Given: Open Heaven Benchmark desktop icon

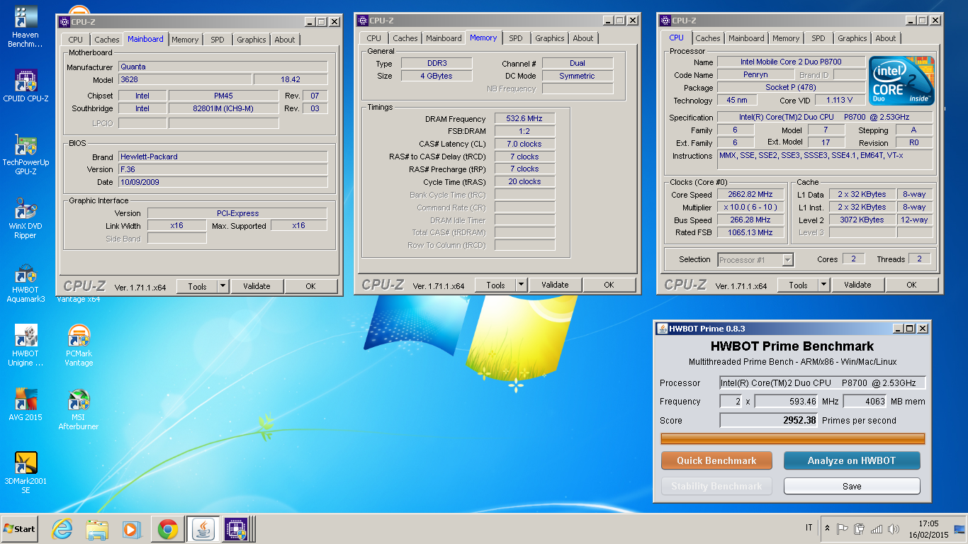Looking at the screenshot, I should click(x=26, y=28).
